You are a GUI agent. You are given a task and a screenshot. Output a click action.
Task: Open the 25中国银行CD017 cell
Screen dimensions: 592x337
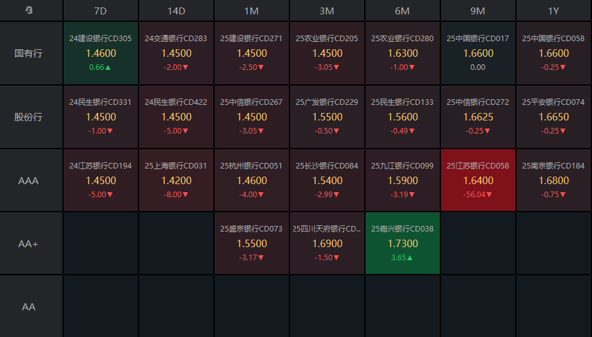coord(478,53)
